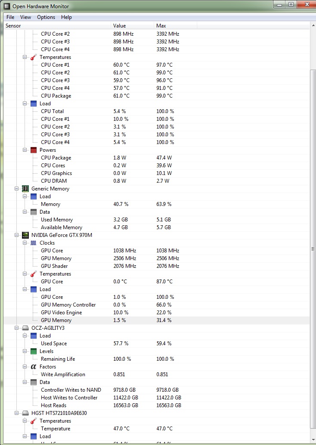This screenshot has width=316, height=445.
Task: Open the View menu
Action: click(x=25, y=17)
